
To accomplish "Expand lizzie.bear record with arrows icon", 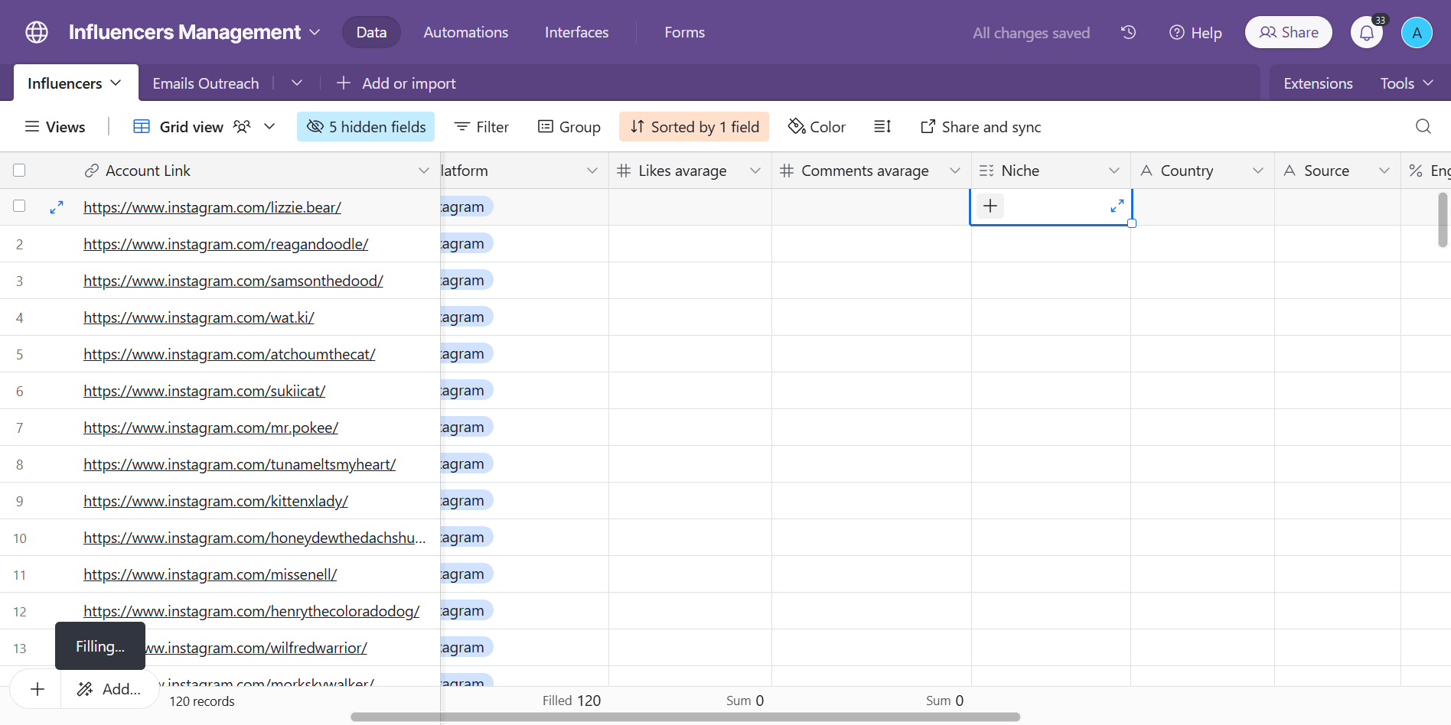I will click(x=57, y=207).
